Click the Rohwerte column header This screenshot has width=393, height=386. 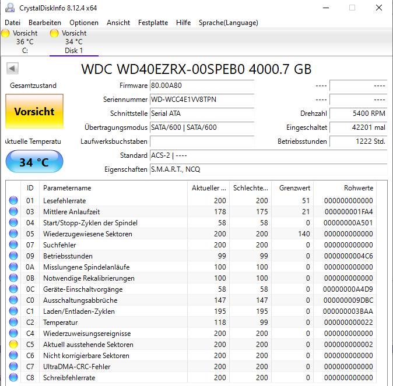[345, 188]
